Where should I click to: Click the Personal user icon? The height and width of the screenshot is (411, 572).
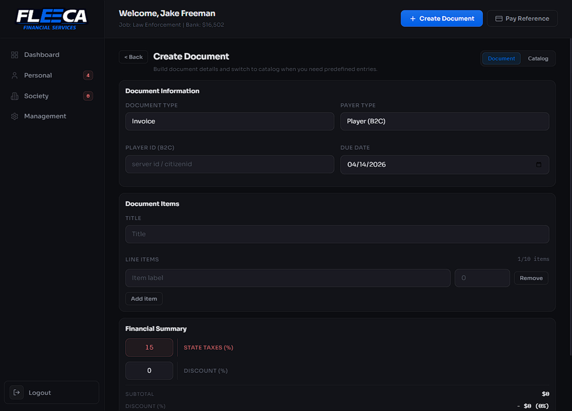[x=14, y=75]
